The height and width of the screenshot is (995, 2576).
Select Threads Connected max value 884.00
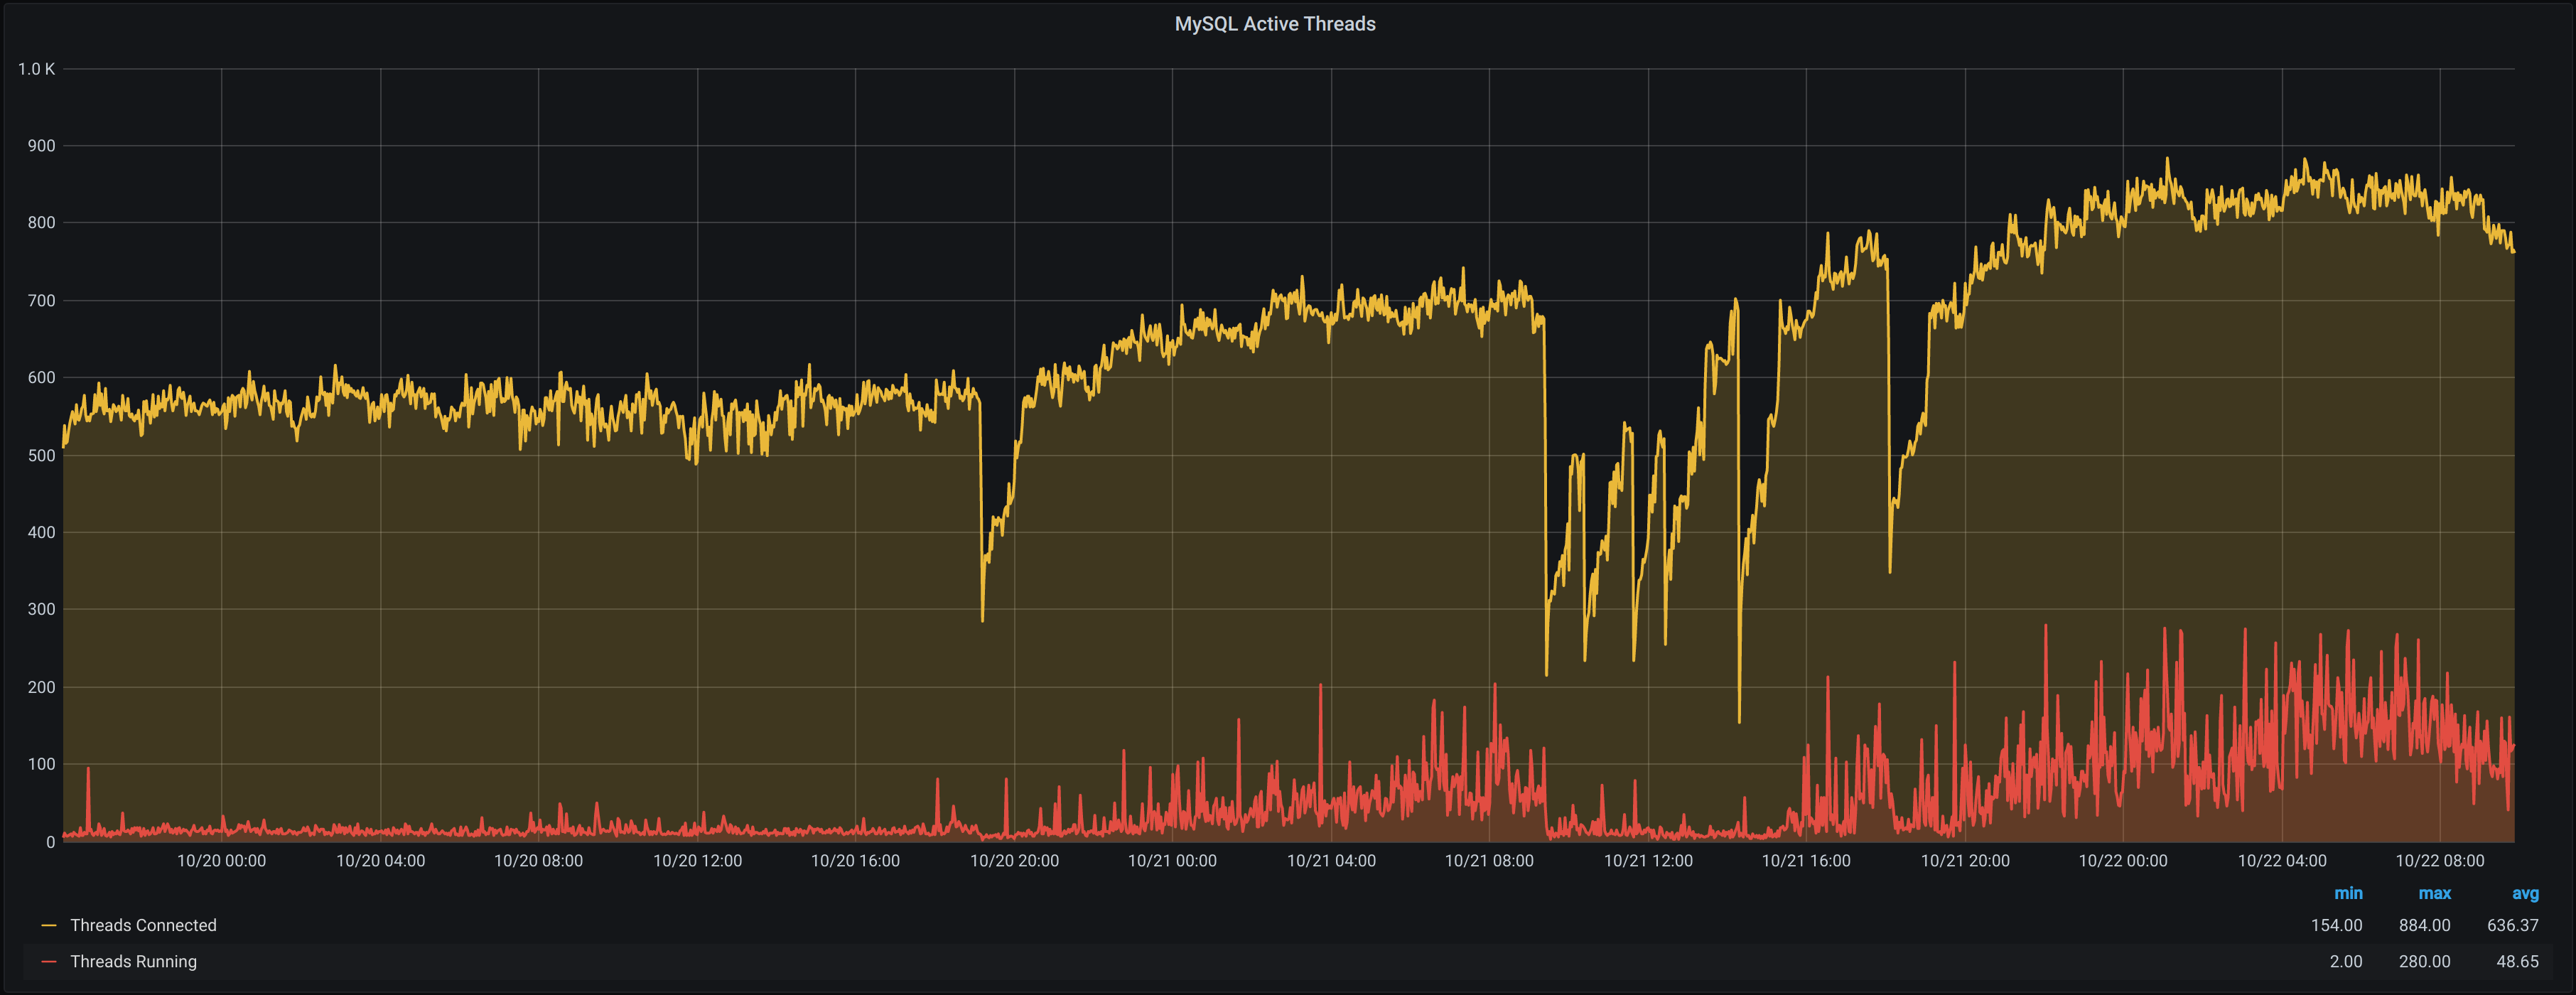(2424, 925)
